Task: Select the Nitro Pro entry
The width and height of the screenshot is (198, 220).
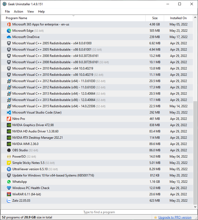Action: click(x=97, y=119)
